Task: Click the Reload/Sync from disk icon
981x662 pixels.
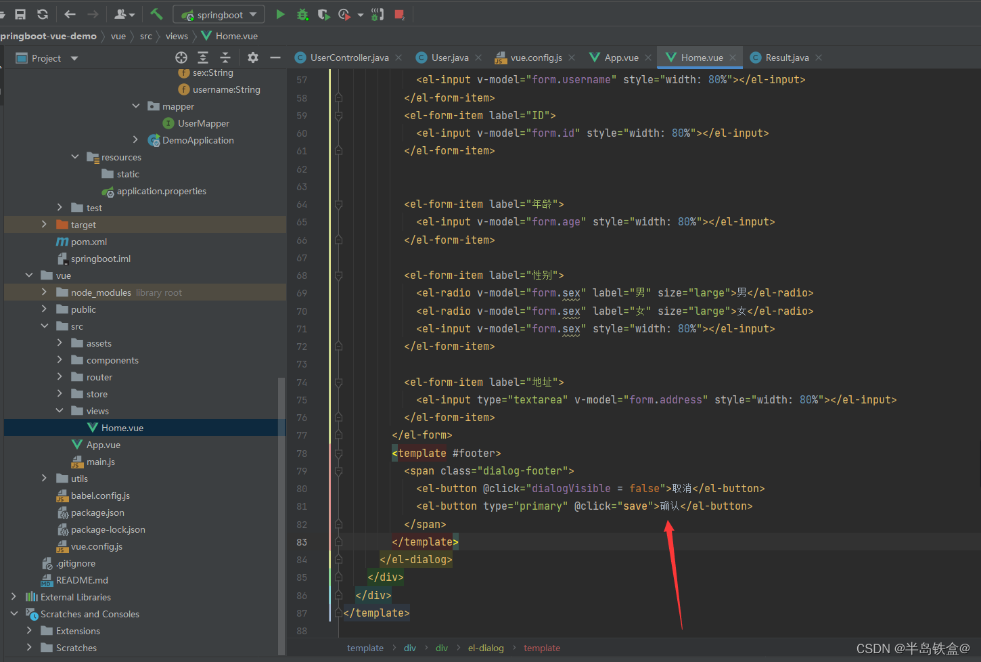Action: (43, 14)
